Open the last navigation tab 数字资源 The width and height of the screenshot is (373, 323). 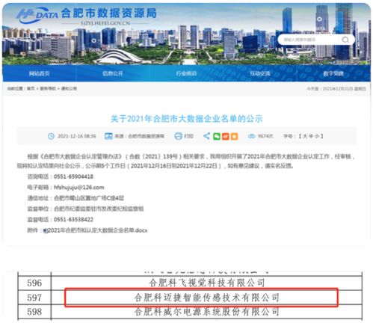(333, 73)
